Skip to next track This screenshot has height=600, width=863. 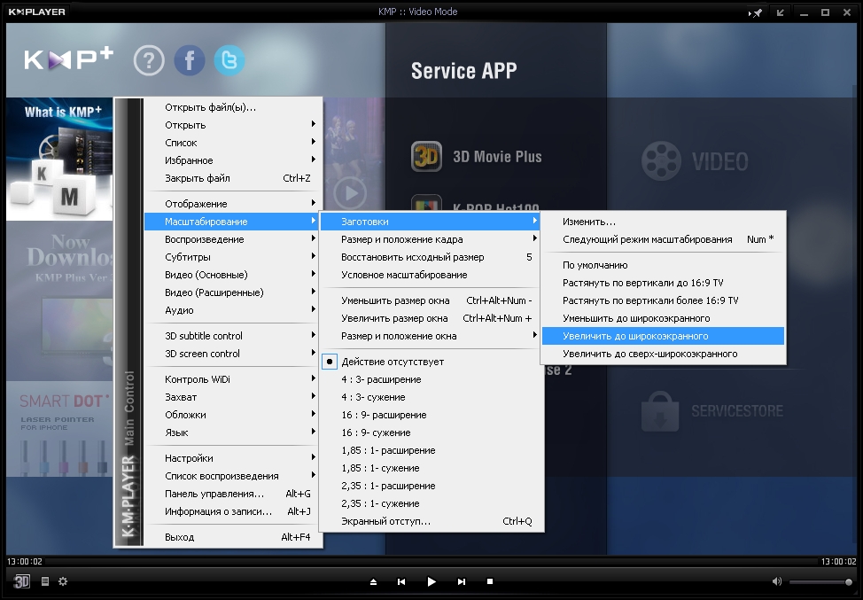462,582
